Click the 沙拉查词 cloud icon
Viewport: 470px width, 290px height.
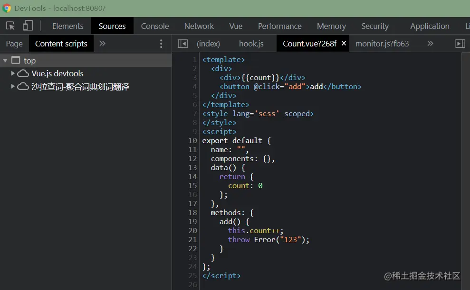23,86
